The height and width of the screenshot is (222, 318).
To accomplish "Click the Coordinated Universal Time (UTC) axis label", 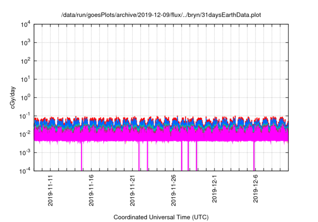I will 161,217.
